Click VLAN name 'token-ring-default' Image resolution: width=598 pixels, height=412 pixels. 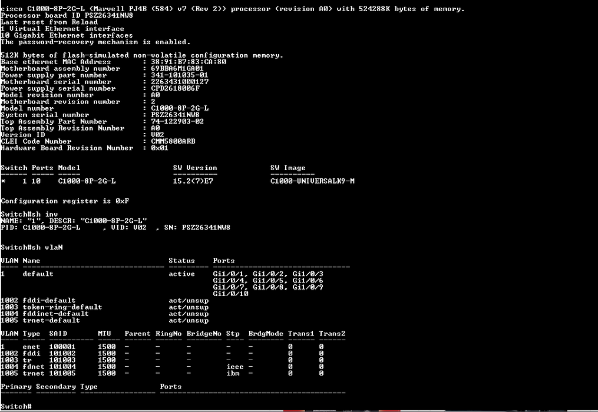62,307
